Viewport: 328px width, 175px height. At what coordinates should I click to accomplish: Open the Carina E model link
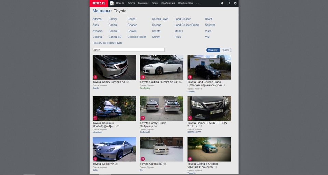[x=114, y=31]
